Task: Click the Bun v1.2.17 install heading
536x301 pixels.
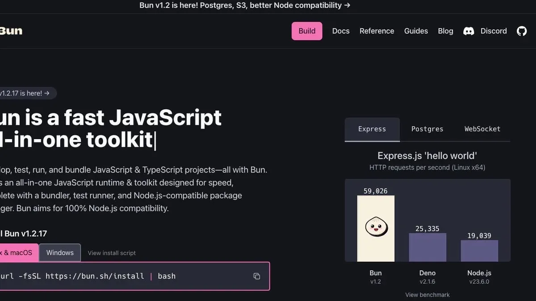Action: [23, 234]
